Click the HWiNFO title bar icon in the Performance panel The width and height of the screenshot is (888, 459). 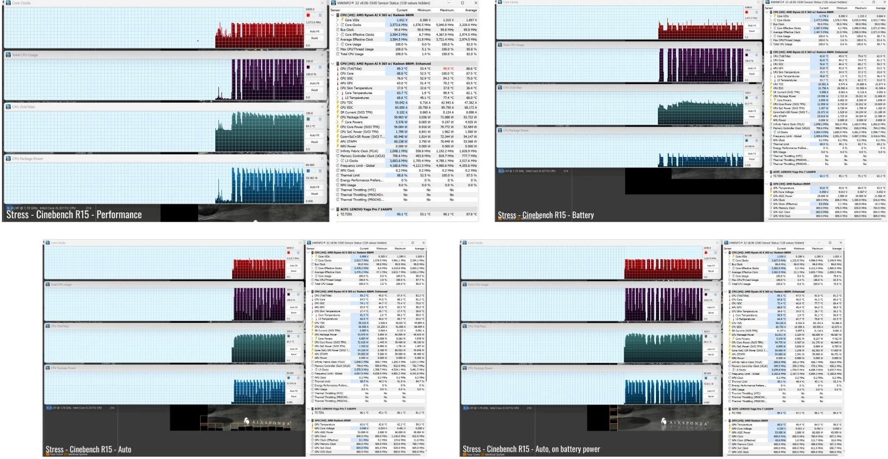tap(334, 3)
